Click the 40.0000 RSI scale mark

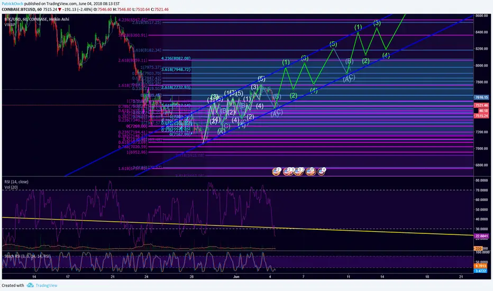click(482, 219)
